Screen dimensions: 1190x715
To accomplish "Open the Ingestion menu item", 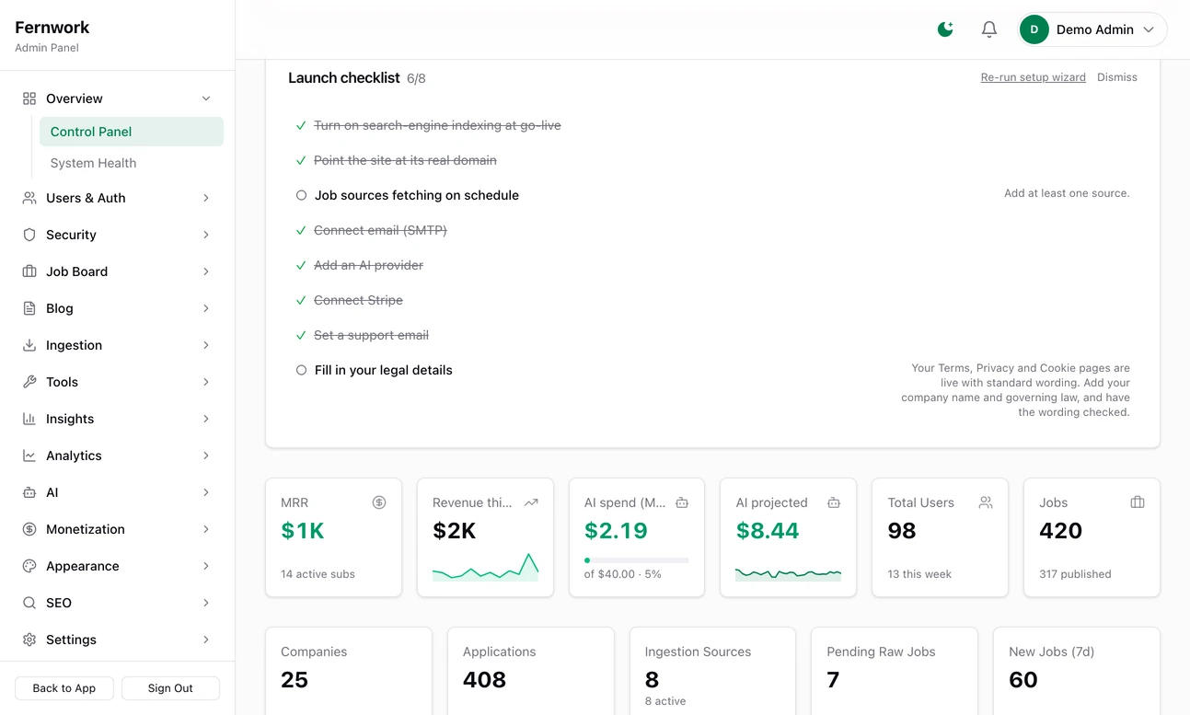I will pos(117,345).
